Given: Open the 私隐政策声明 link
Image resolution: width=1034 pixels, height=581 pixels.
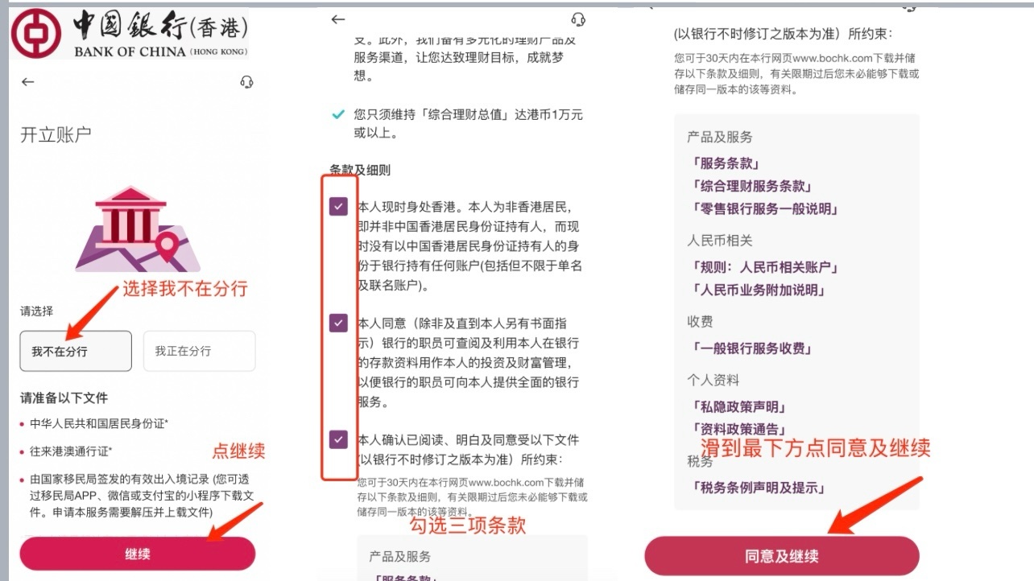Looking at the screenshot, I should (x=738, y=407).
